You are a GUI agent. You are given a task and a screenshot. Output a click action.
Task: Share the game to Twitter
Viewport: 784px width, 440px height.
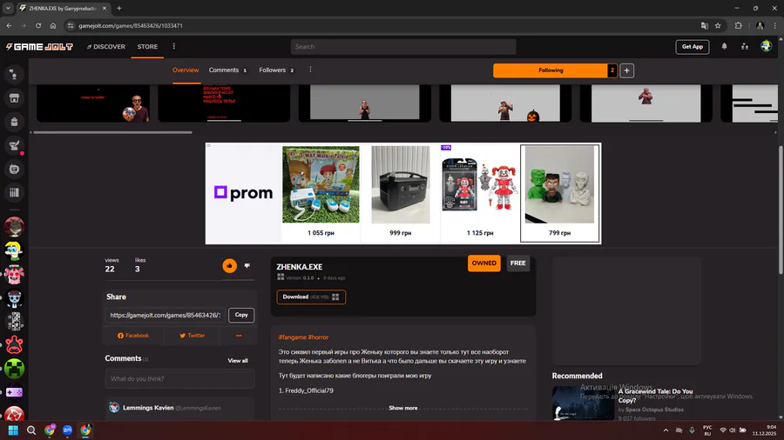192,336
